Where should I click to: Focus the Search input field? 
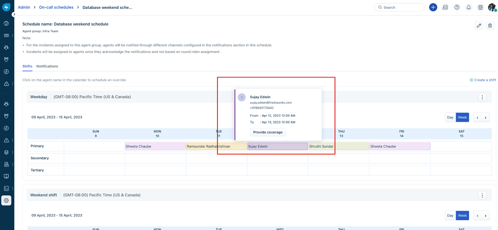point(399,7)
